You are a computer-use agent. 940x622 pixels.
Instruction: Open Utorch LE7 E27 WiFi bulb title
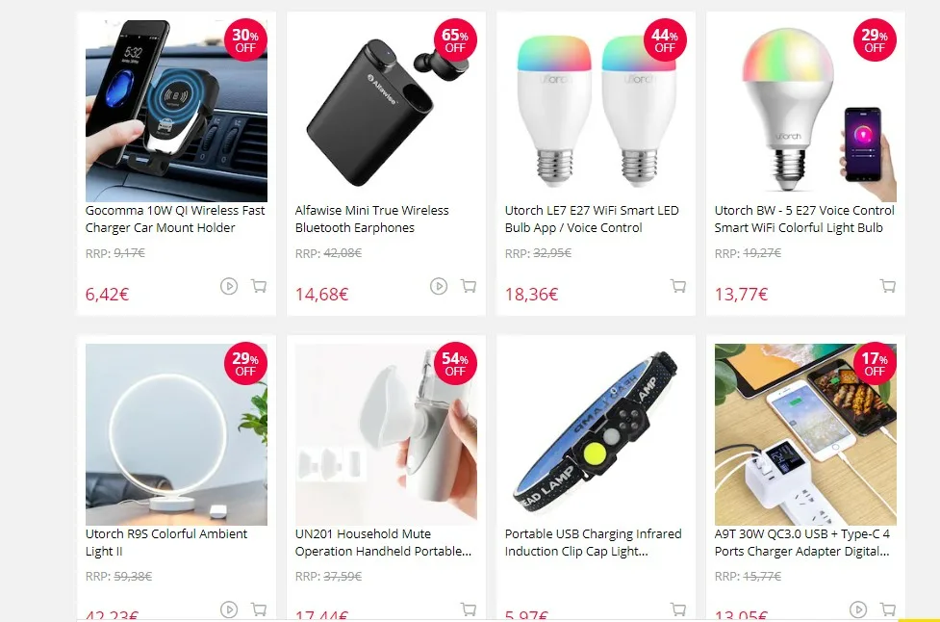pos(592,219)
